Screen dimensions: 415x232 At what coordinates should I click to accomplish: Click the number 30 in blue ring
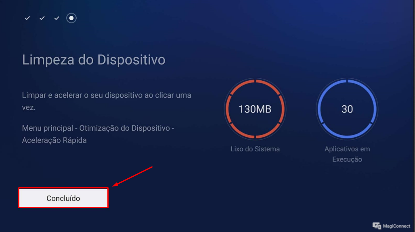pyautogui.click(x=347, y=109)
